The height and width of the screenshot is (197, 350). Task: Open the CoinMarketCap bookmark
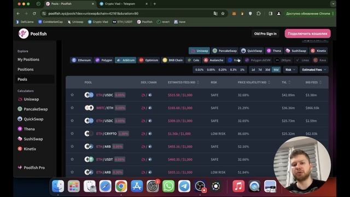pyautogui.click(x=50, y=22)
